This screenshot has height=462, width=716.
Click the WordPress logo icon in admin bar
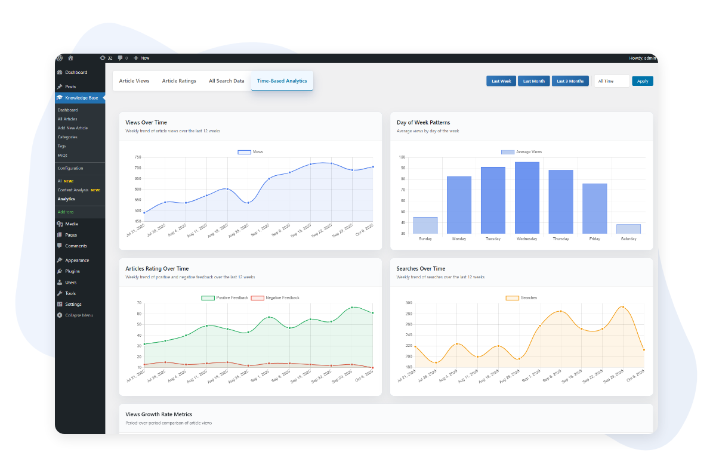point(60,58)
